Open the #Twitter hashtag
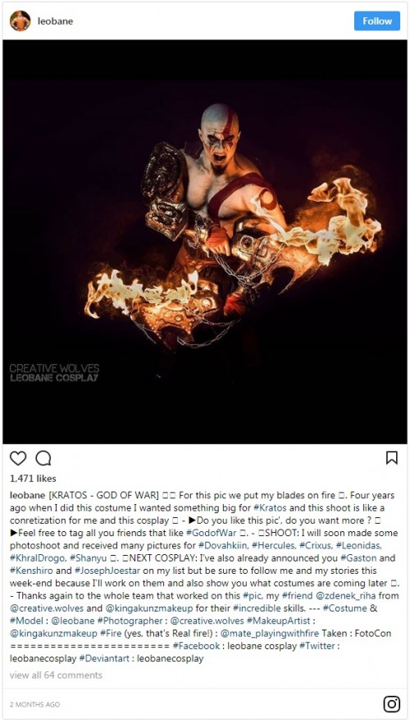The height and width of the screenshot is (723, 410). click(317, 646)
